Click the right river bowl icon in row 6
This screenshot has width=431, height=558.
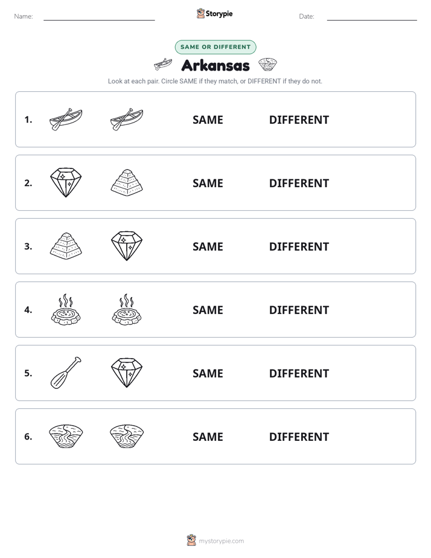pos(127,436)
